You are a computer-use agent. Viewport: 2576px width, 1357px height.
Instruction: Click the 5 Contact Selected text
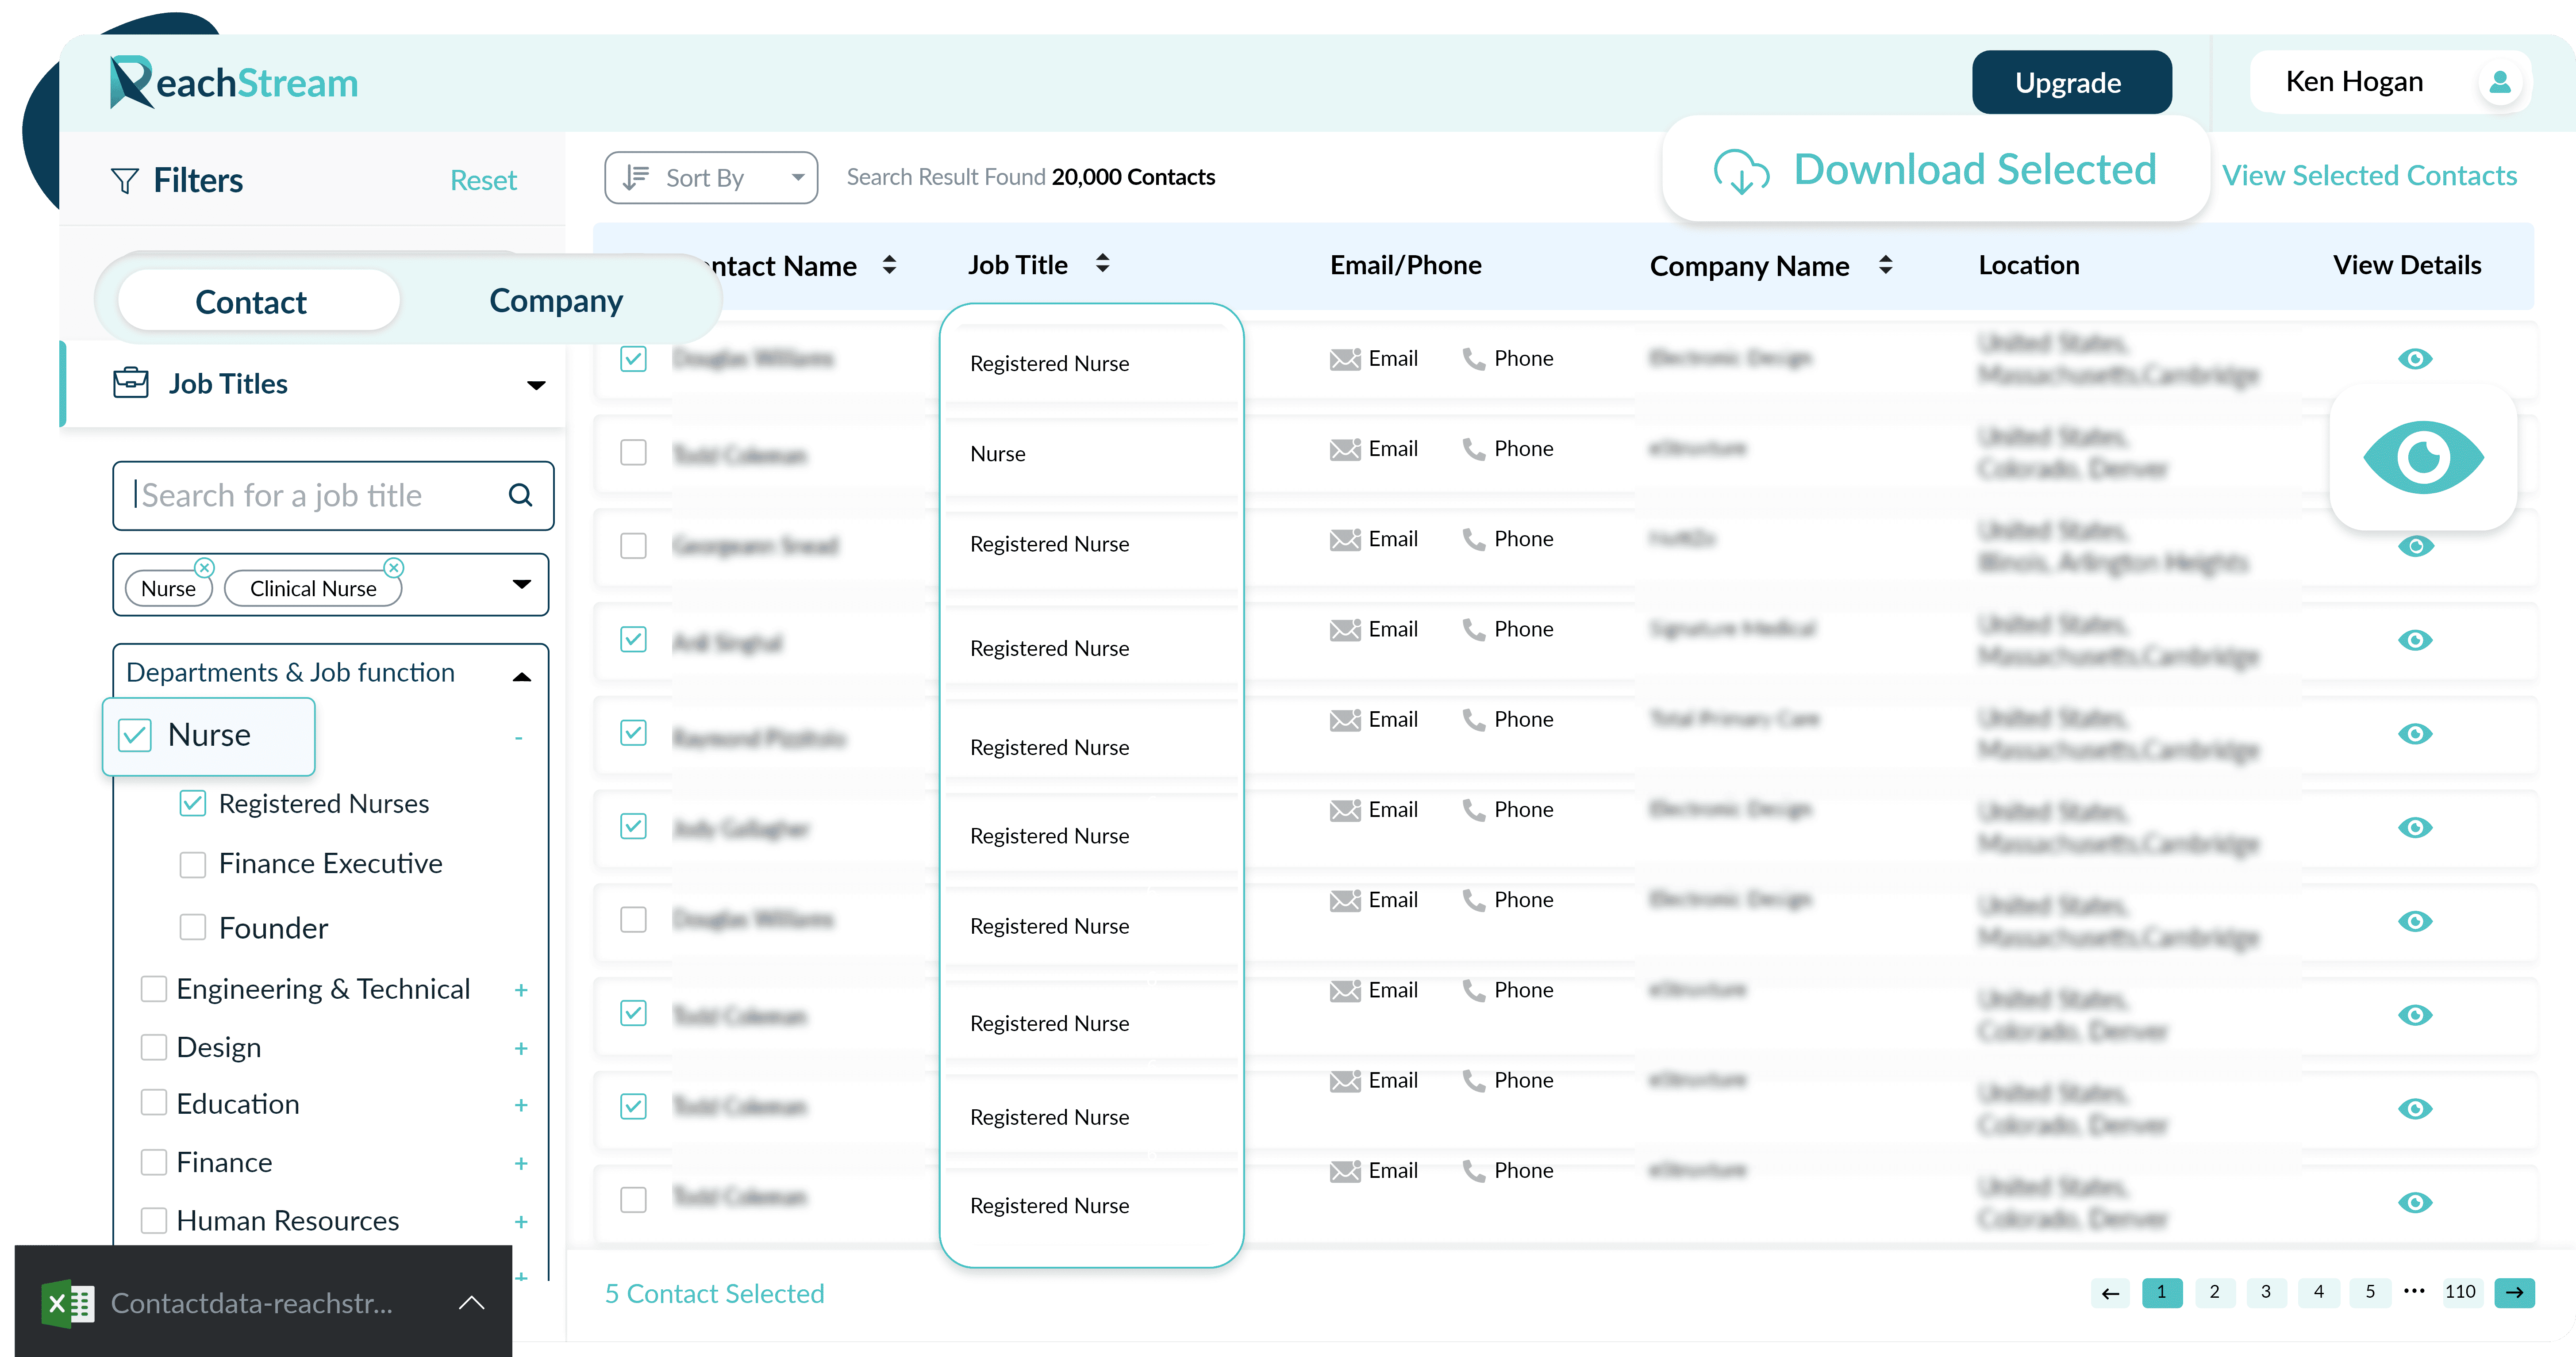click(714, 1294)
